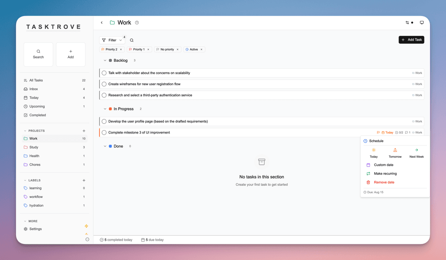Click the blue Done color square
Screen dimensions: 446x260
click(110, 146)
